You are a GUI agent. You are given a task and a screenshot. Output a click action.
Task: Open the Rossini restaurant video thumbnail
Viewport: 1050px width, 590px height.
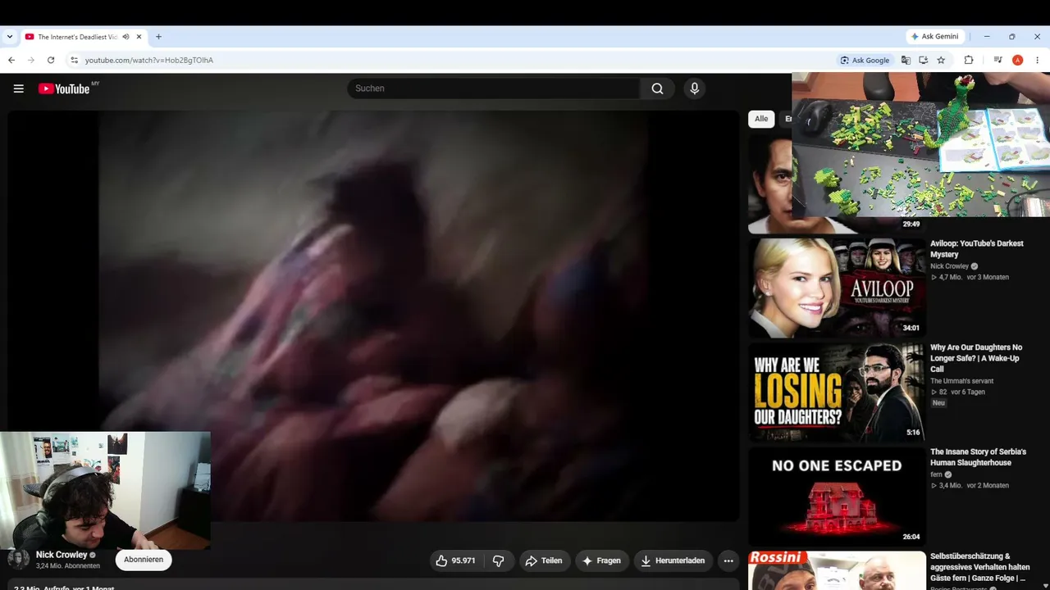coord(837,570)
